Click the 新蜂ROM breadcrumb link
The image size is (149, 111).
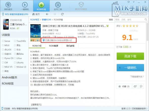point(46,20)
